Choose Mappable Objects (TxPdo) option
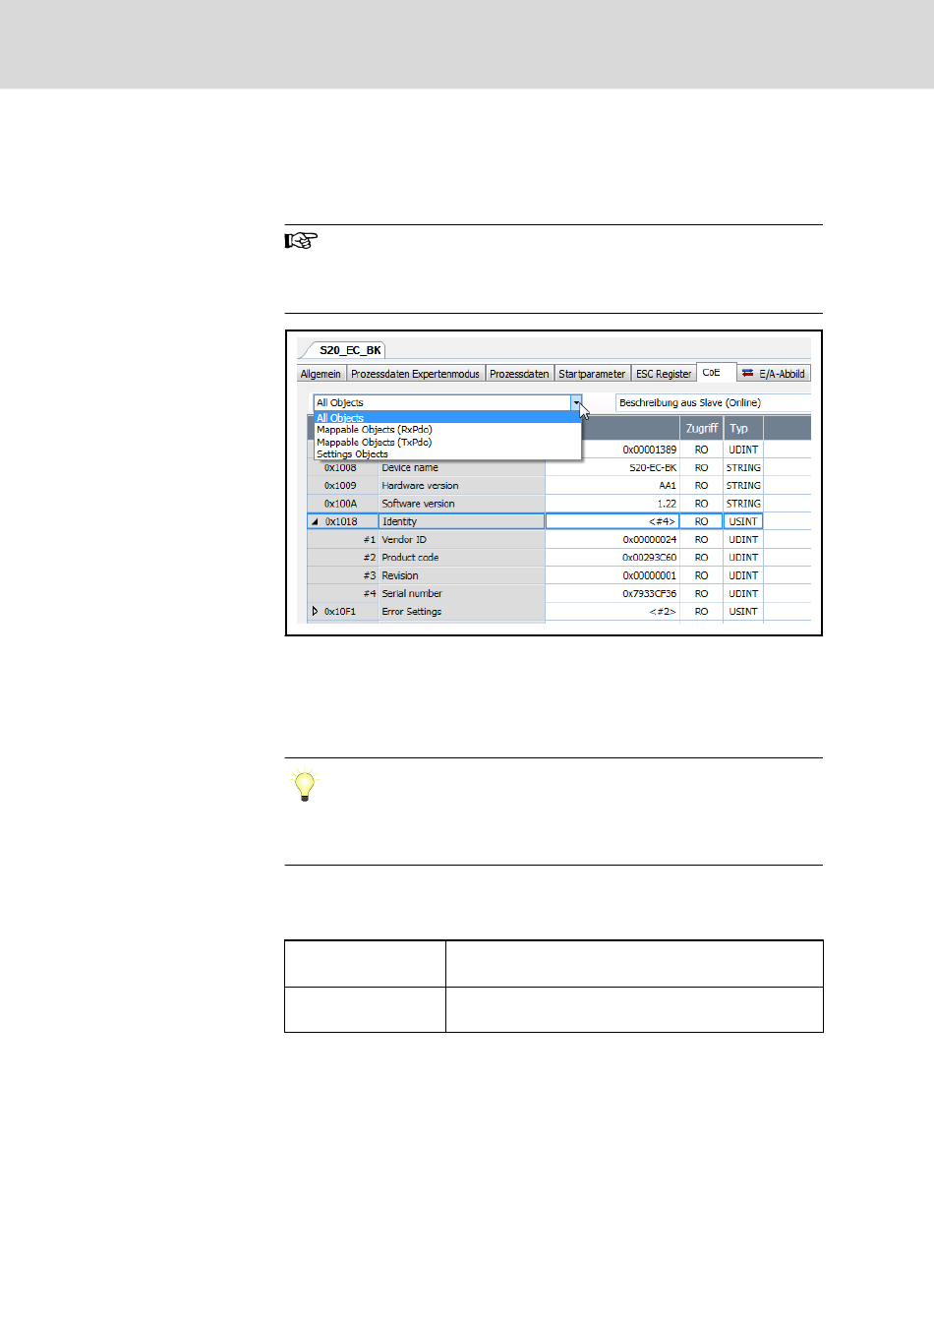This screenshot has height=1322, width=934. [375, 443]
